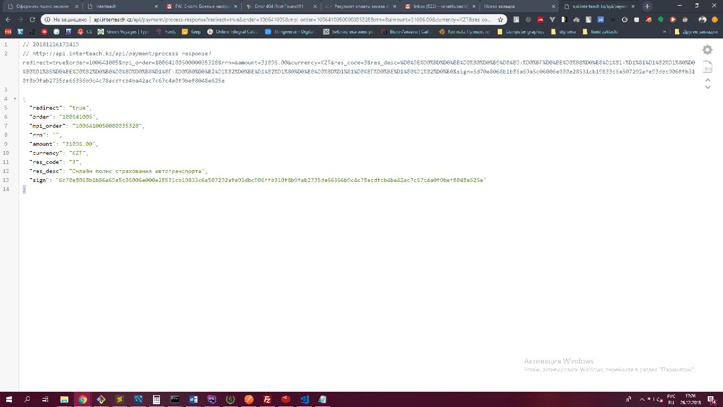Click the Не защищено site info indicator

(x=66, y=19)
